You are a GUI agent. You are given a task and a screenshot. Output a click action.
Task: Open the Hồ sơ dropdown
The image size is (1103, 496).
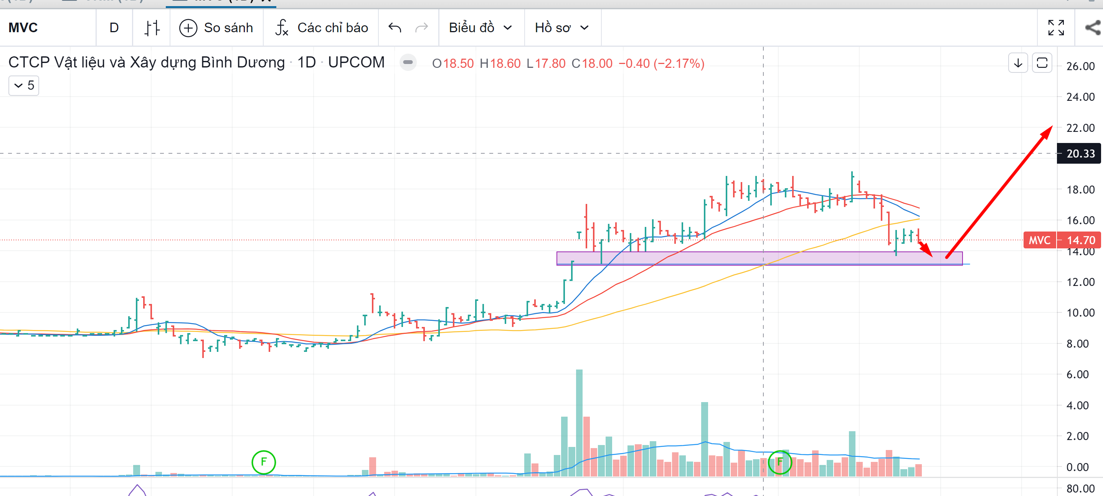(561, 28)
